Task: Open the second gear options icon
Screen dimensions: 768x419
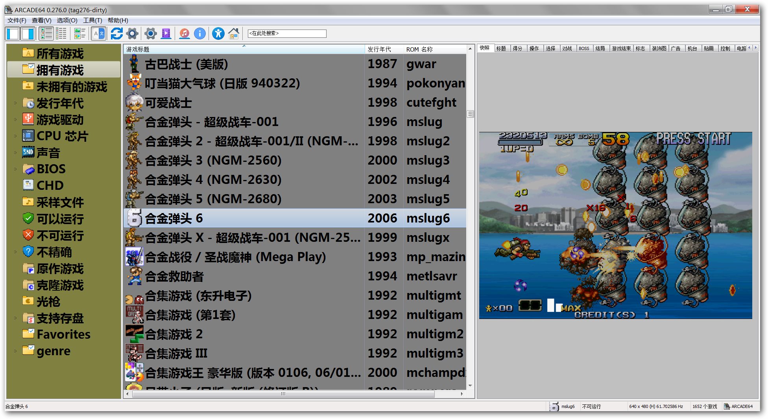Action: coord(150,34)
